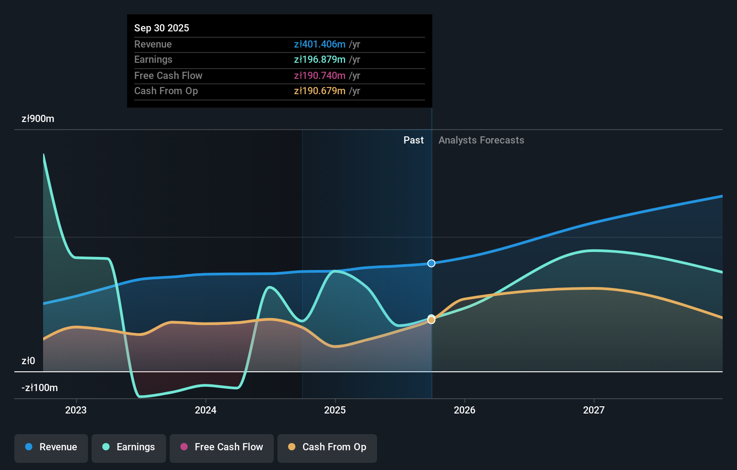Click the Sep 30 2025 tooltip header

click(x=162, y=28)
